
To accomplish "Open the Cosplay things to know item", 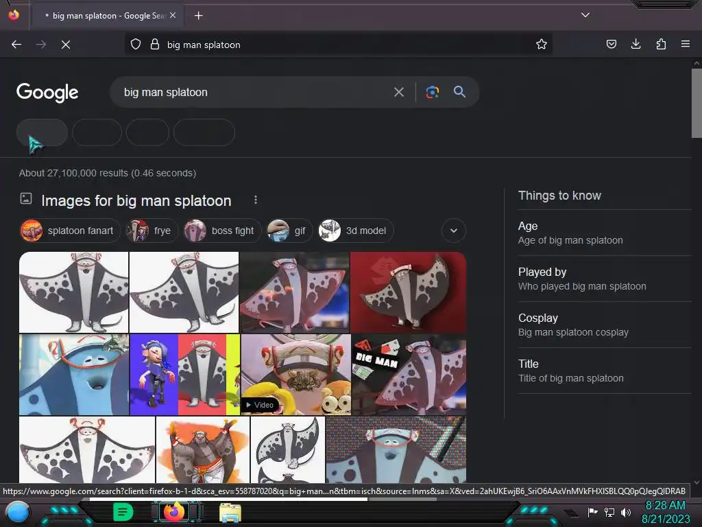I will [605, 325].
